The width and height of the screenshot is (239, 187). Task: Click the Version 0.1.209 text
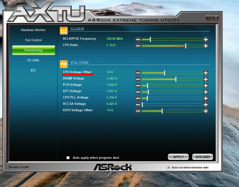(x=19, y=167)
